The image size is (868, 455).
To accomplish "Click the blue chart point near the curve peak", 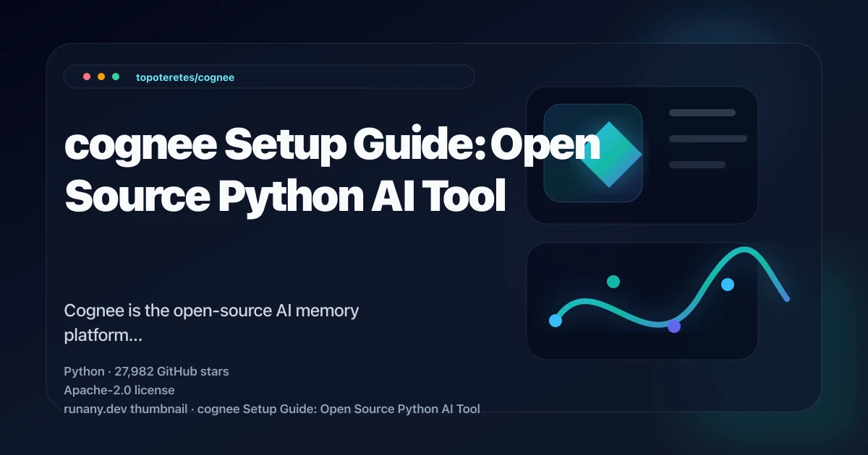I will pos(728,285).
